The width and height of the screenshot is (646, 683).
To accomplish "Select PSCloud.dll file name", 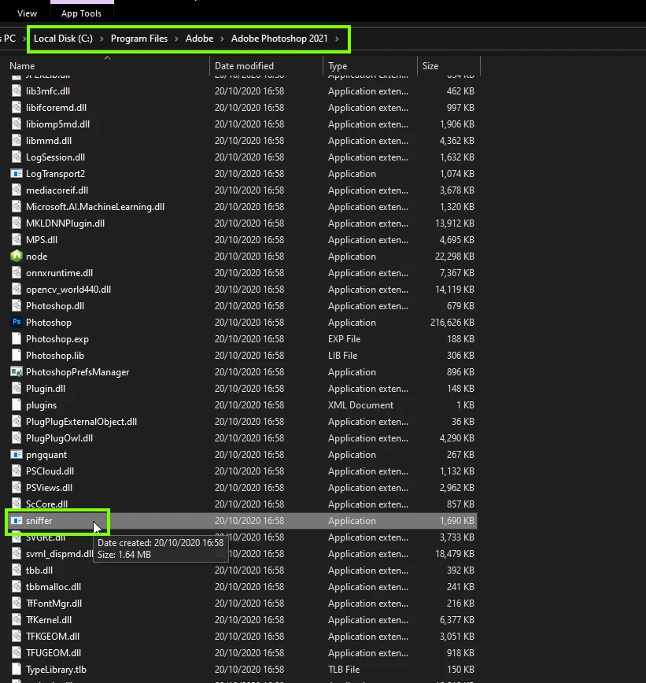I will pyautogui.click(x=50, y=471).
